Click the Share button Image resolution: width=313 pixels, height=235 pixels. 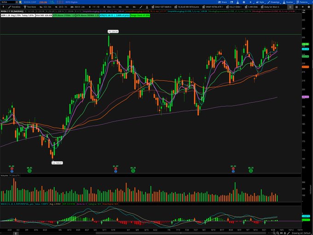pos(222,2)
